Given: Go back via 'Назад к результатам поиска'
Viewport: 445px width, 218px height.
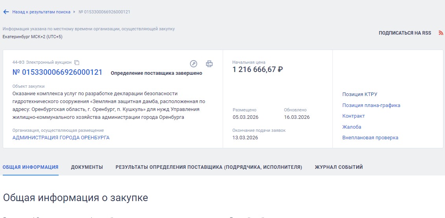Looking at the screenshot, I should (x=41, y=12).
